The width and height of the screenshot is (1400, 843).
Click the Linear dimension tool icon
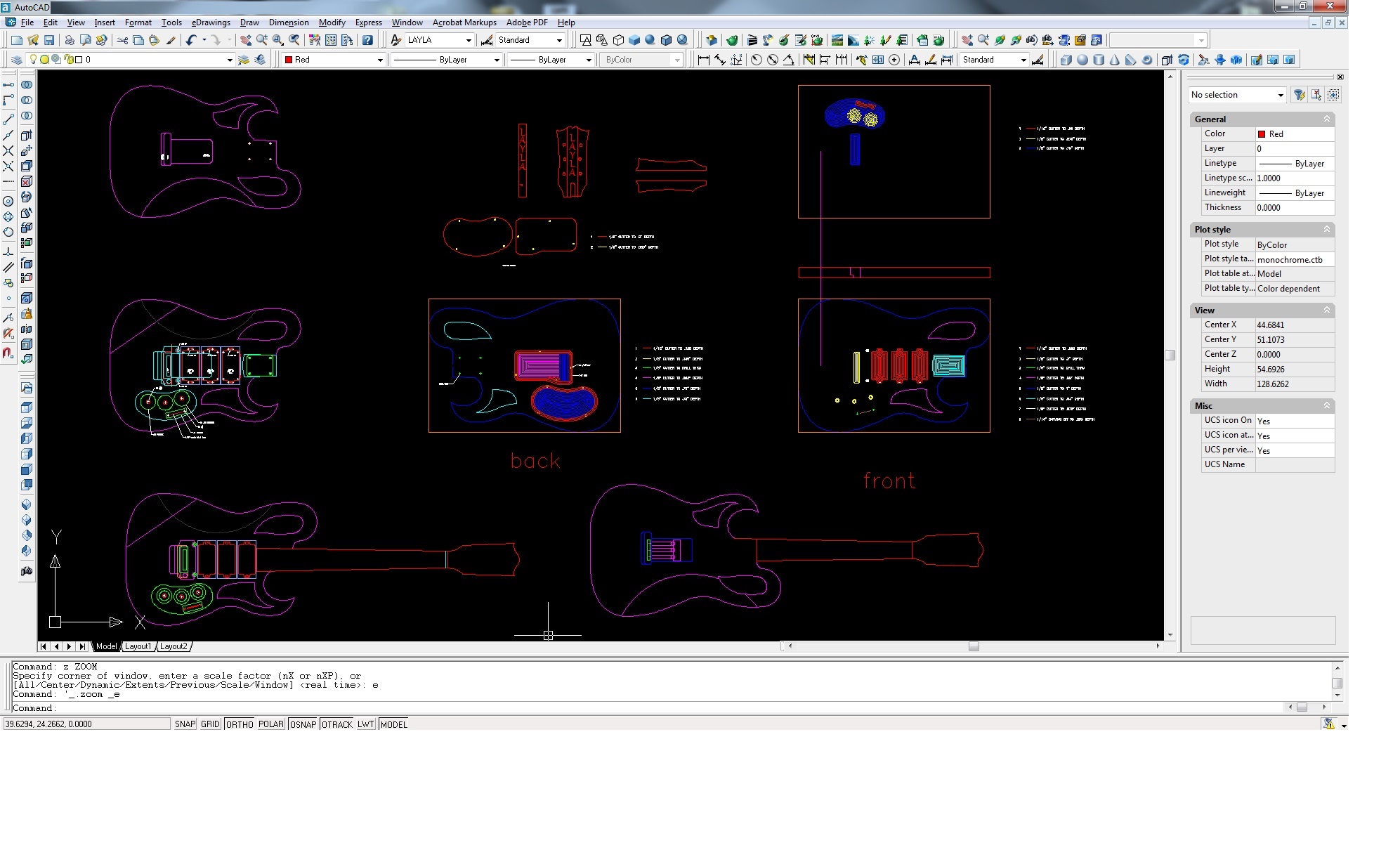click(x=703, y=60)
